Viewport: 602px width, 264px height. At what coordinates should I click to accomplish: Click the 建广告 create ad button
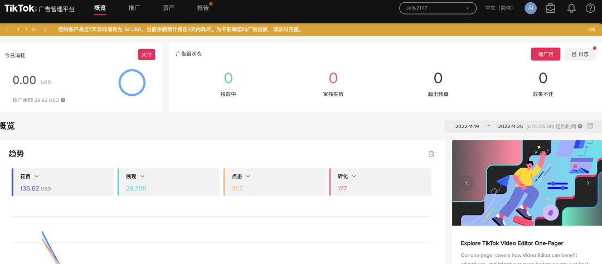click(x=546, y=54)
